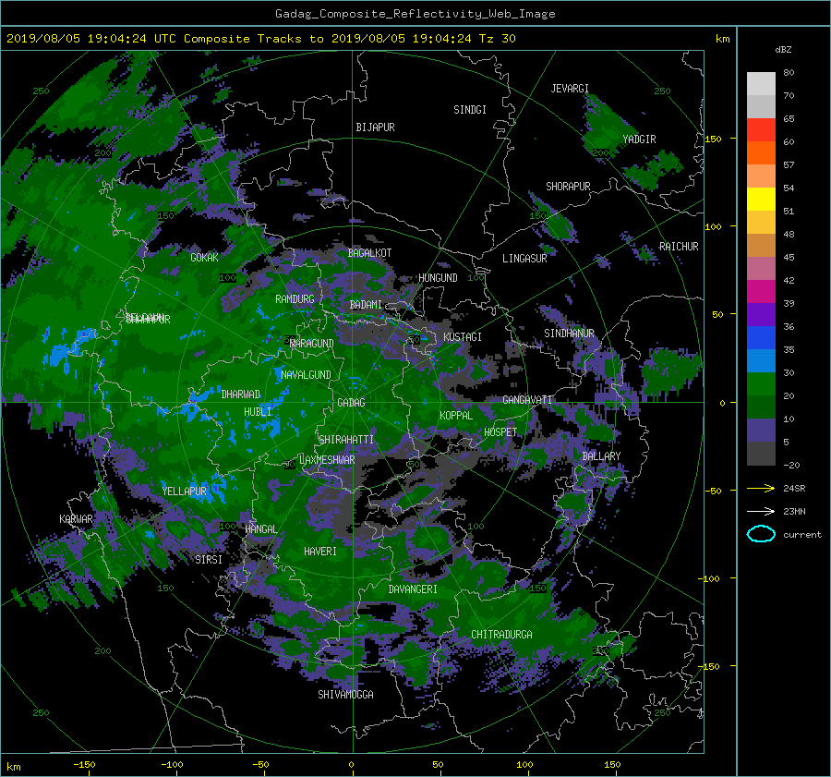Click the SINDGI city label

click(x=470, y=110)
